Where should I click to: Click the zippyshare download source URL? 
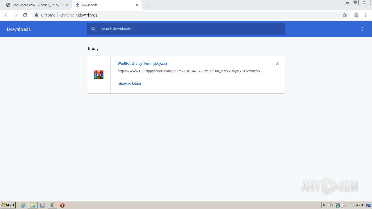[190, 71]
